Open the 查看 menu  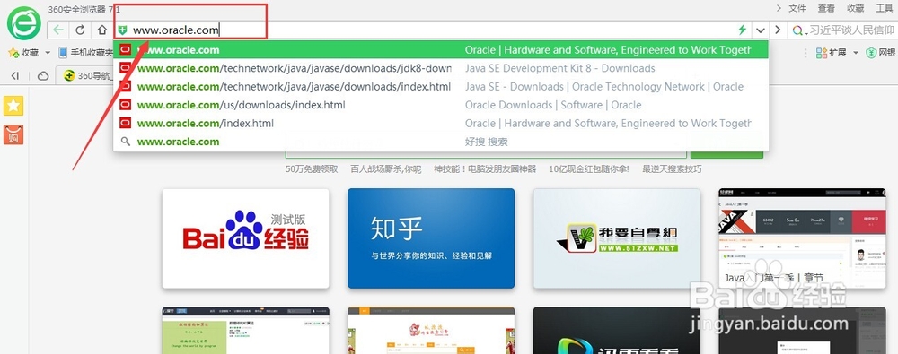pyautogui.click(x=826, y=8)
